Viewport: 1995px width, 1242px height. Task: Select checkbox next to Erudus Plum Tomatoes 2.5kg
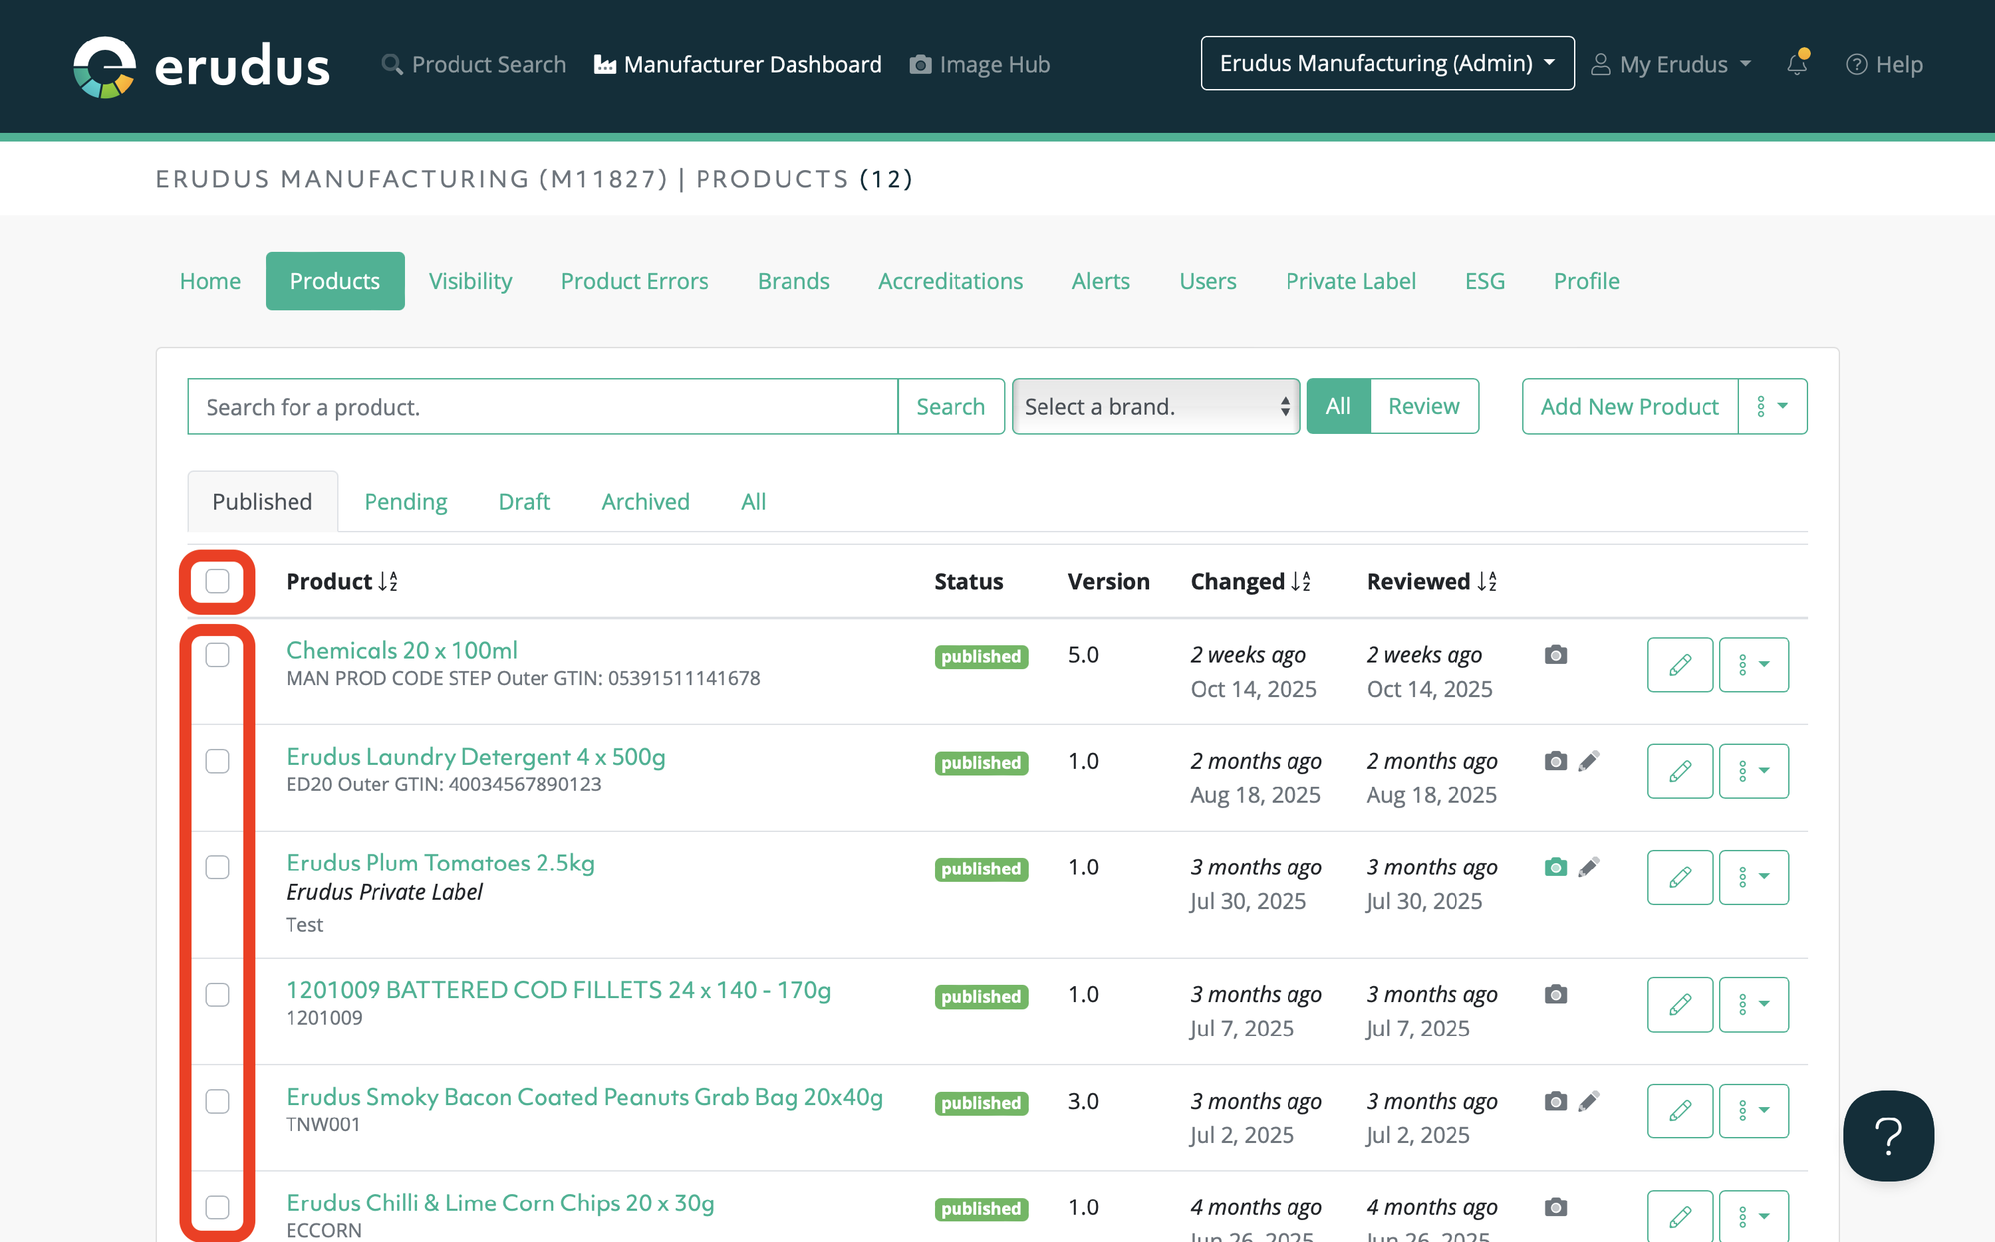(217, 867)
